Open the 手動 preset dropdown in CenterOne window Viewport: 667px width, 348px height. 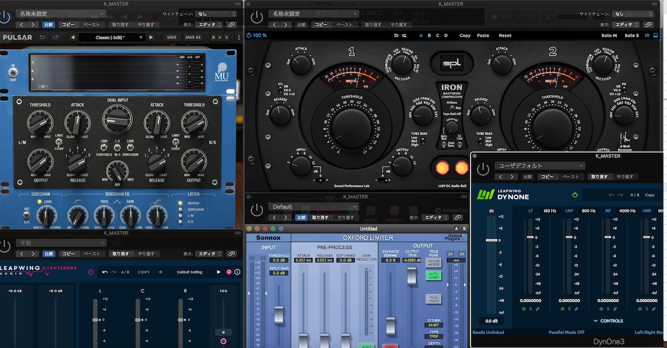(60, 243)
